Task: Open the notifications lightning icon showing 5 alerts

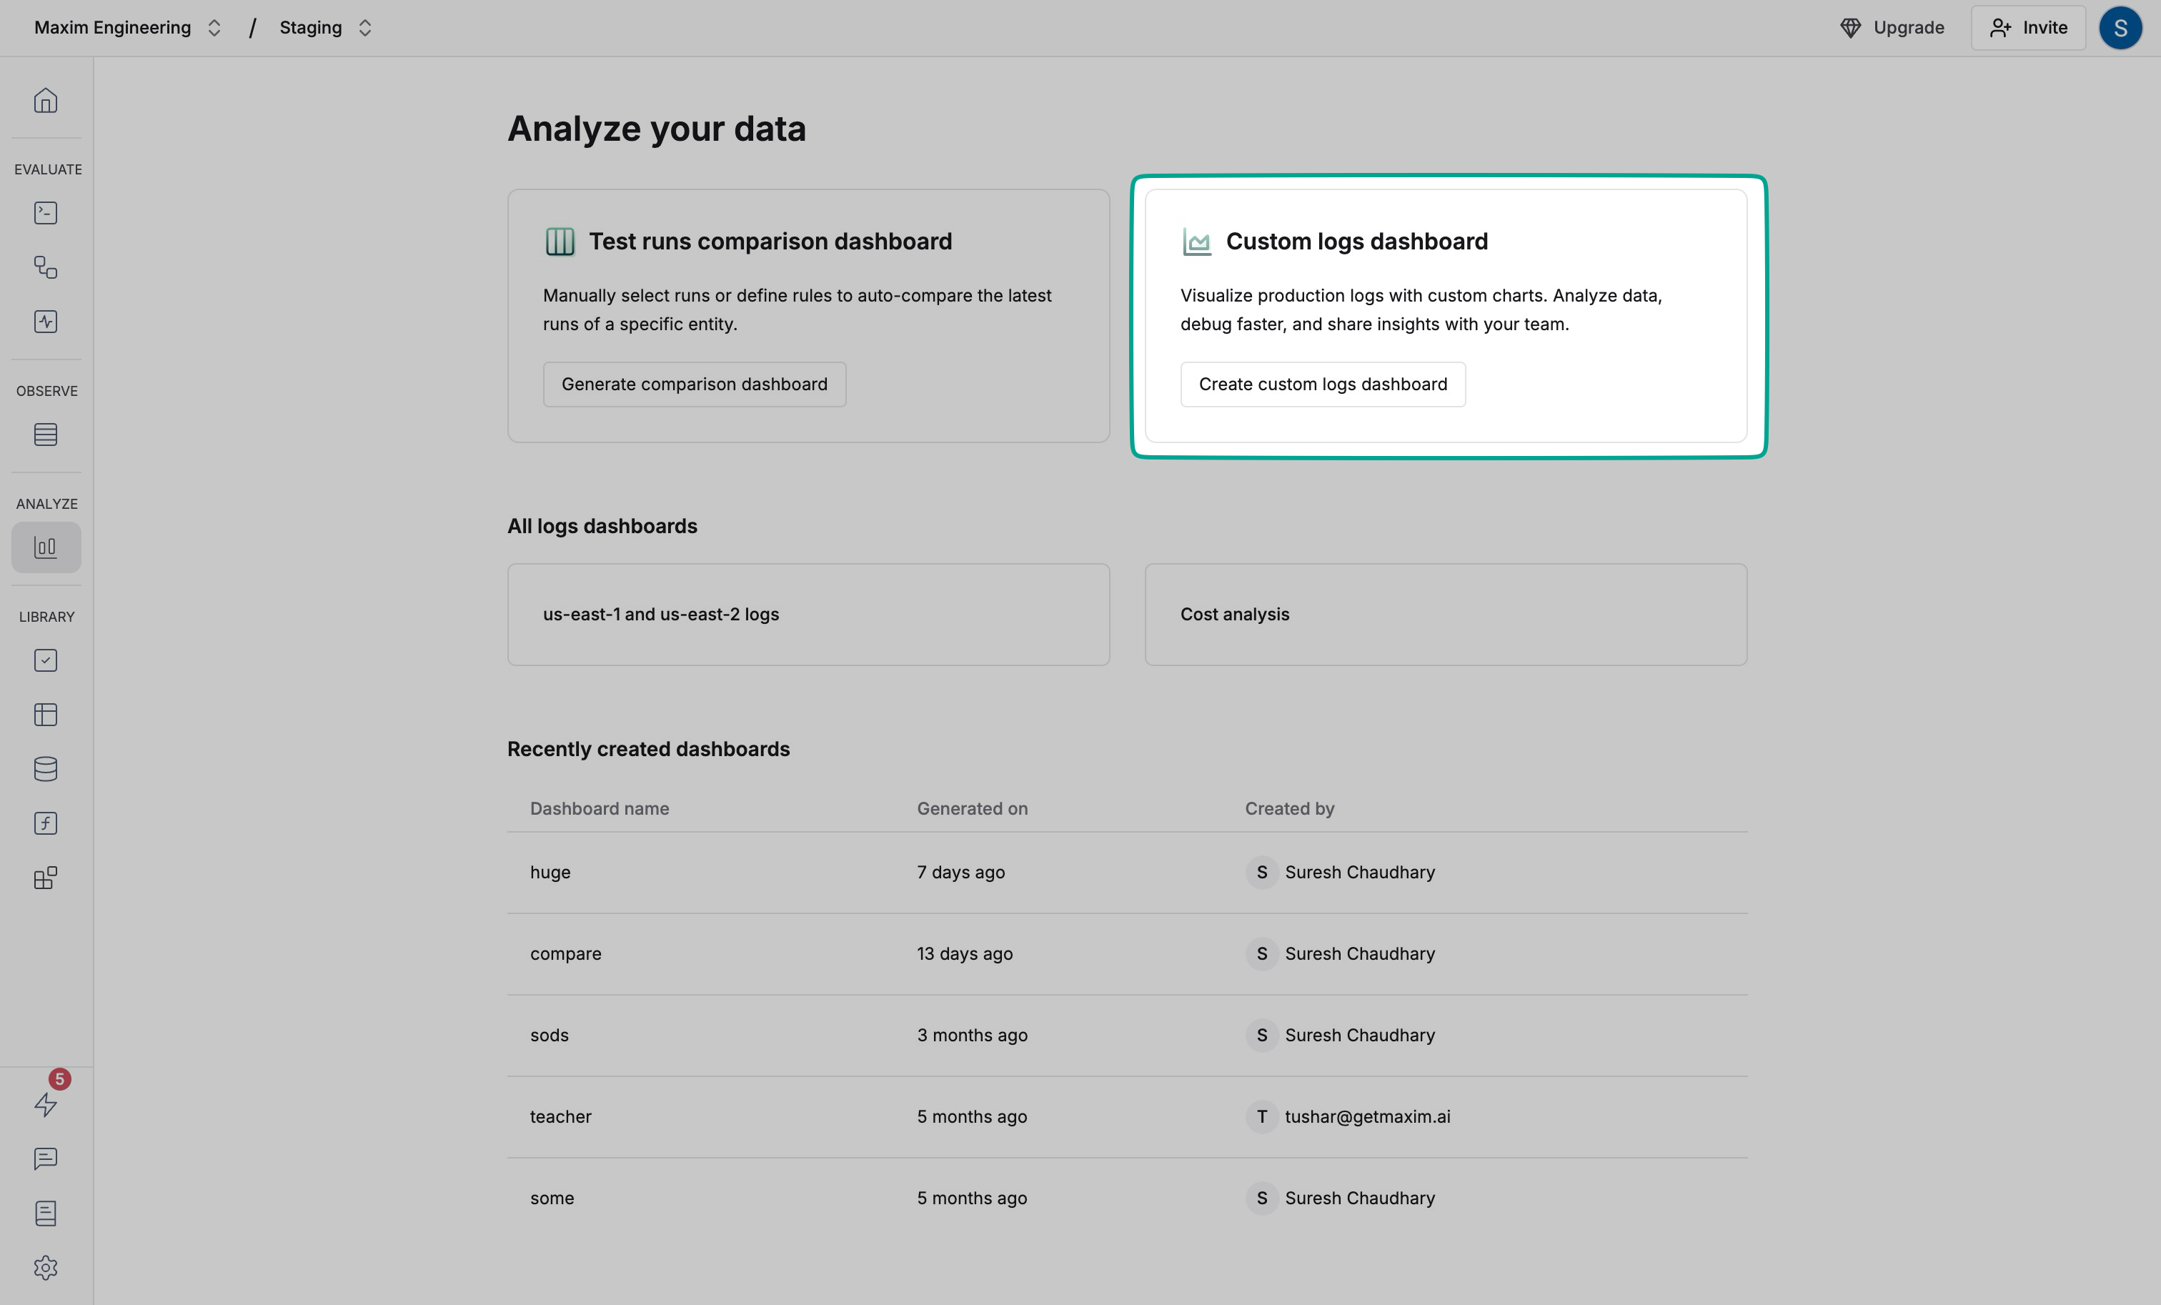Action: click(x=46, y=1104)
